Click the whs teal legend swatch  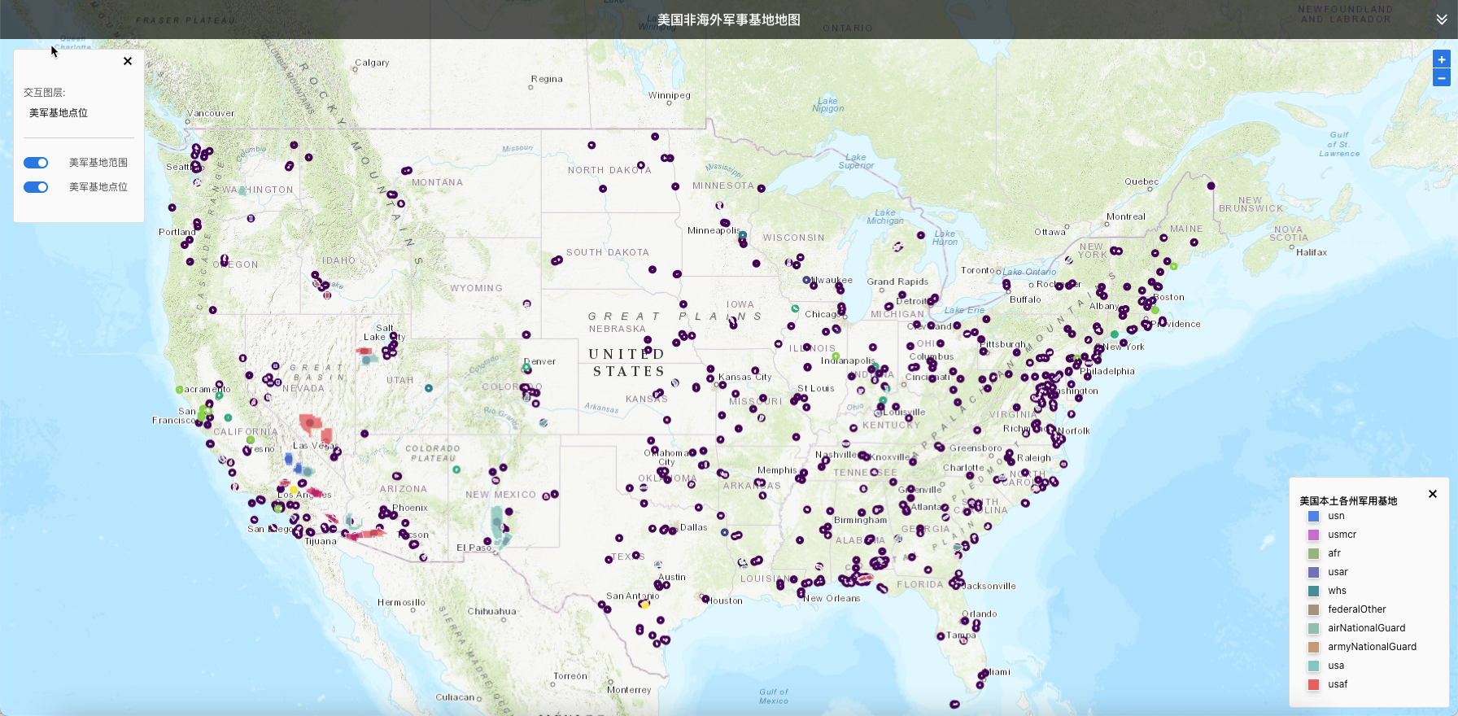click(1313, 591)
